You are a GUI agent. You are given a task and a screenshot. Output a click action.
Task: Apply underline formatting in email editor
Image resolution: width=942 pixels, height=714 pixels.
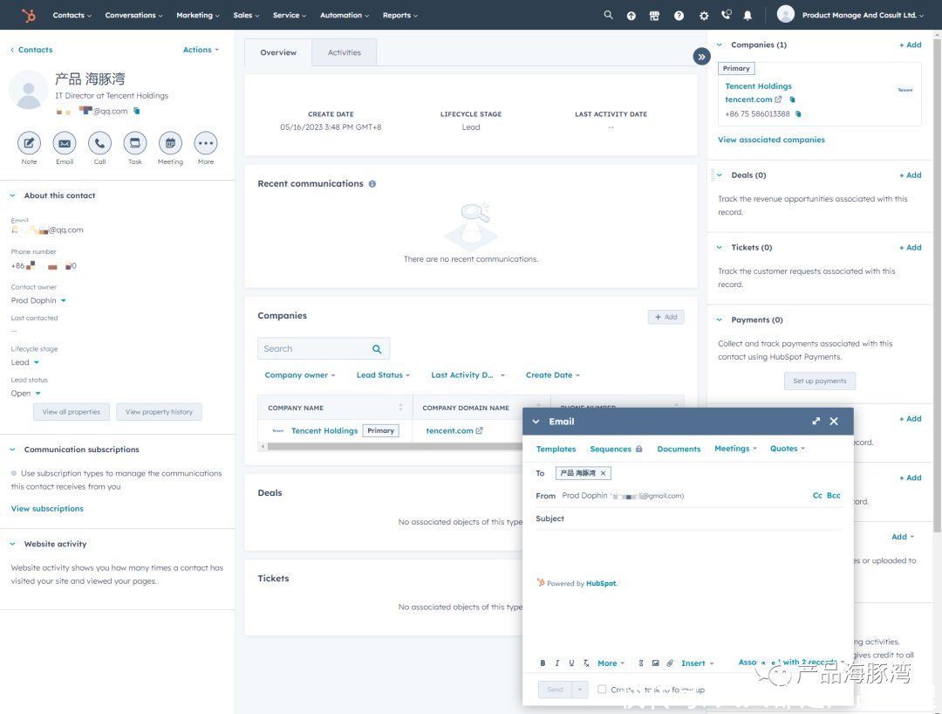(x=571, y=663)
